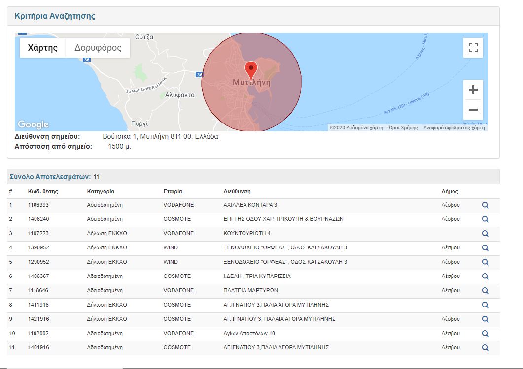Open details for station 1106393
This screenshot has width=523, height=369.
[486, 205]
